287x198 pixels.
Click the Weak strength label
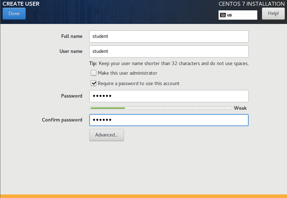[240, 108]
